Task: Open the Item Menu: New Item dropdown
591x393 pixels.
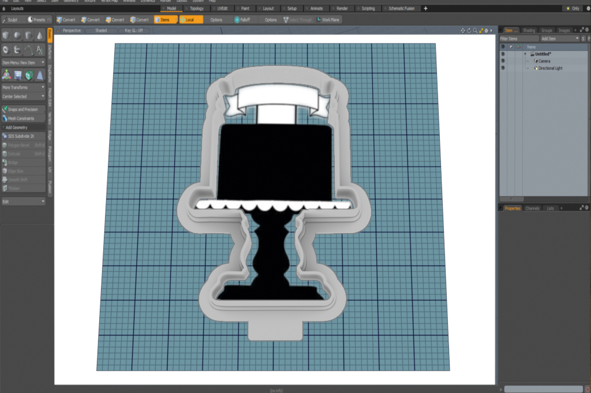Action: point(23,62)
